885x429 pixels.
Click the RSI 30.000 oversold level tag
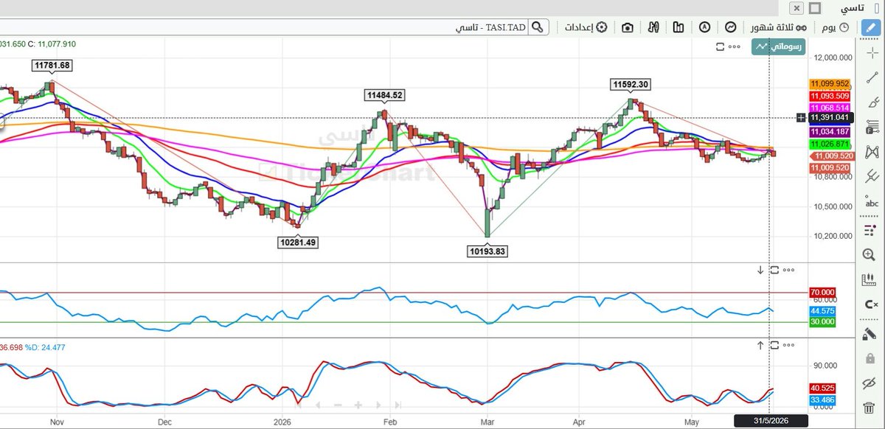pyautogui.click(x=822, y=322)
